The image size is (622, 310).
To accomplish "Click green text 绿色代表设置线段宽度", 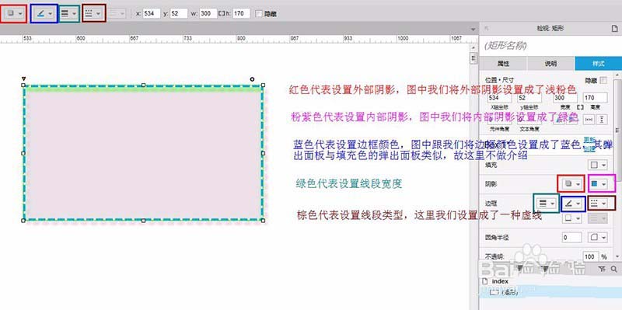I will pyautogui.click(x=349, y=183).
